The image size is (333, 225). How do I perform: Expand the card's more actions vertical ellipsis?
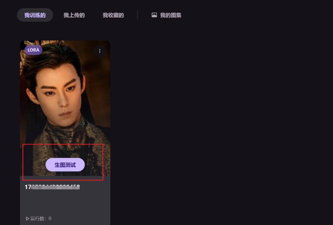click(x=100, y=51)
